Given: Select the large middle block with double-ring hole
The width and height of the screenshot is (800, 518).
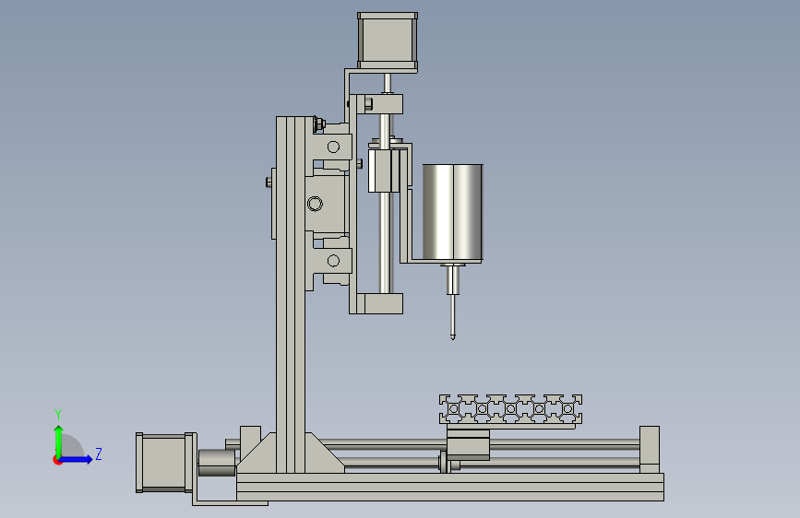Looking at the screenshot, I should pyautogui.click(x=327, y=204).
